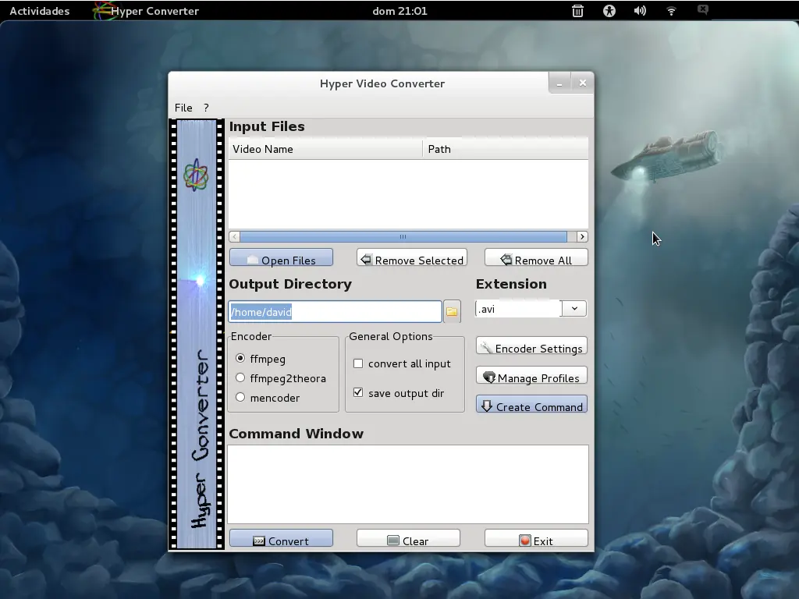Screen dimensions: 799x599
Task: Open the File menu
Action: [183, 108]
